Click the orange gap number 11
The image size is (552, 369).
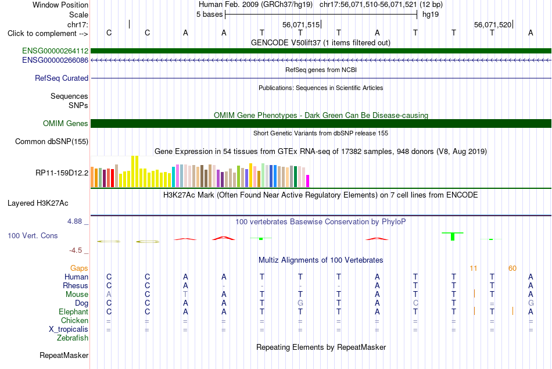[x=473, y=268]
